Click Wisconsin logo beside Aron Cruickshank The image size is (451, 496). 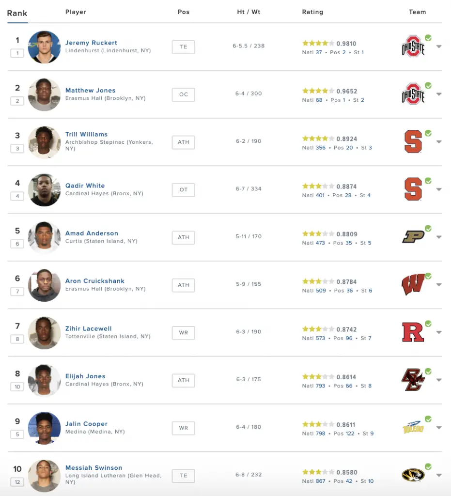[x=413, y=285]
